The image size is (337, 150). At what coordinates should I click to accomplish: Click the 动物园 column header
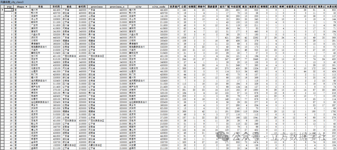coord(192,7)
